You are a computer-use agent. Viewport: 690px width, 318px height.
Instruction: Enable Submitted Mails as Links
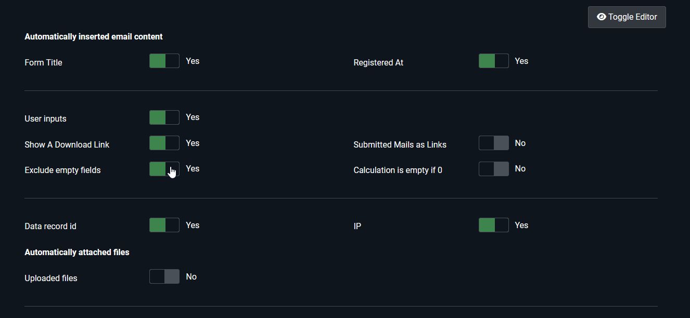tap(493, 143)
